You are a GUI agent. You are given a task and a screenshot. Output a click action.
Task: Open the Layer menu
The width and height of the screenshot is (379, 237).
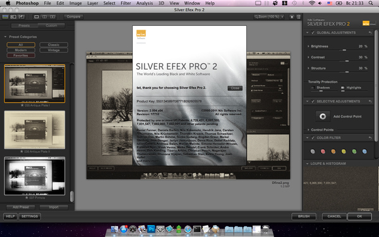pyautogui.click(x=92, y=3)
